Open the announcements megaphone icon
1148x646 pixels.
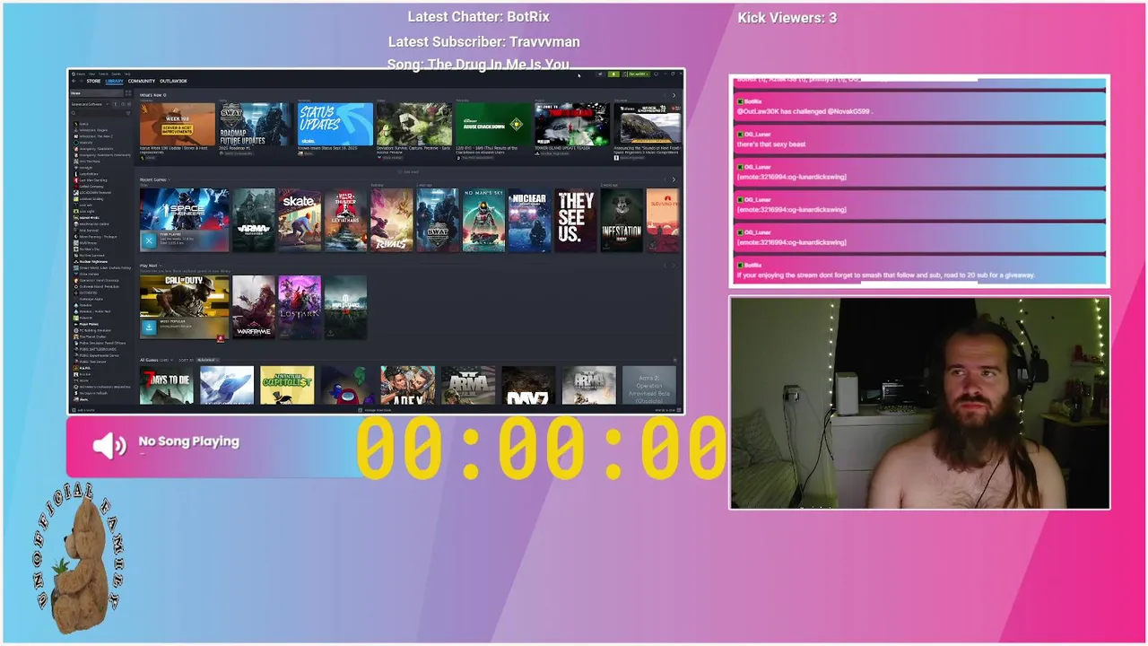pyautogui.click(x=600, y=74)
